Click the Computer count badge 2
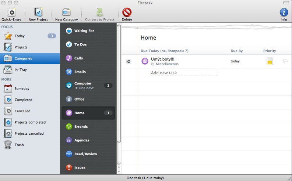This screenshot has height=181, width=292. (108, 86)
